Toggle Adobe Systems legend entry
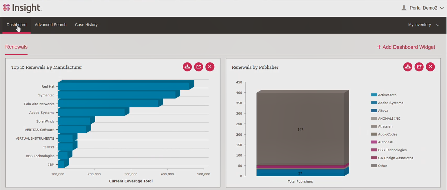 [x=390, y=103]
